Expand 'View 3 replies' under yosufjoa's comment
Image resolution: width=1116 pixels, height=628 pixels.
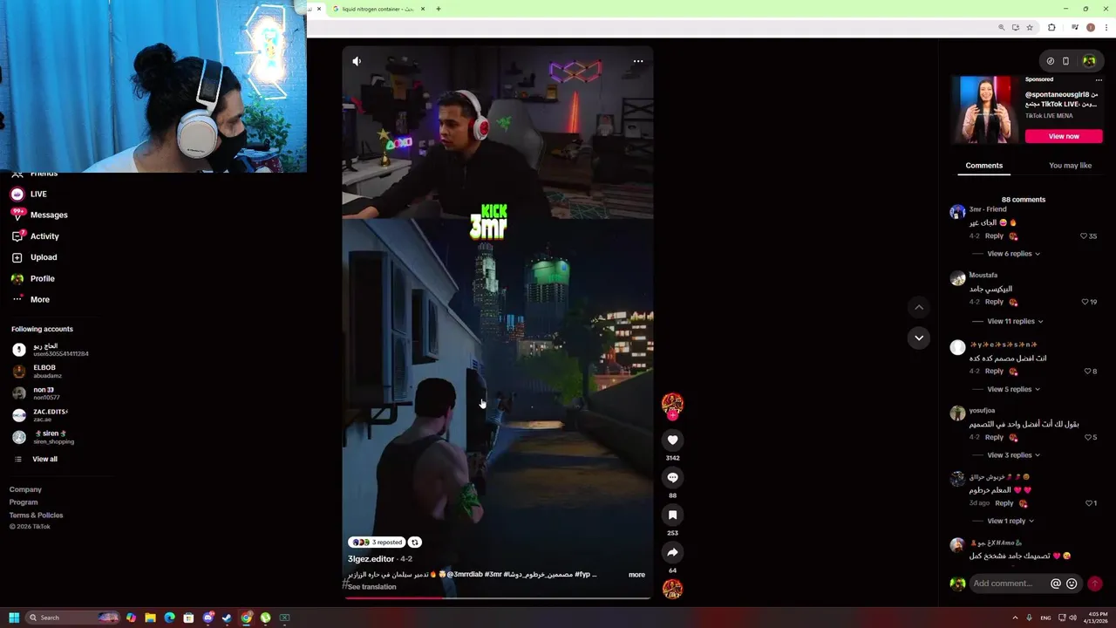pos(1013,455)
